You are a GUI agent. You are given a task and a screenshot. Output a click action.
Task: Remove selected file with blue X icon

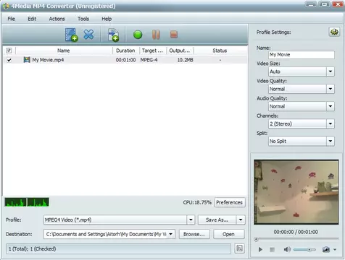point(88,35)
